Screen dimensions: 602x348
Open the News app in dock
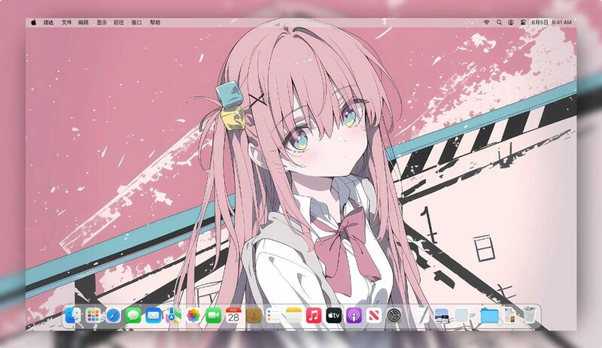374,316
